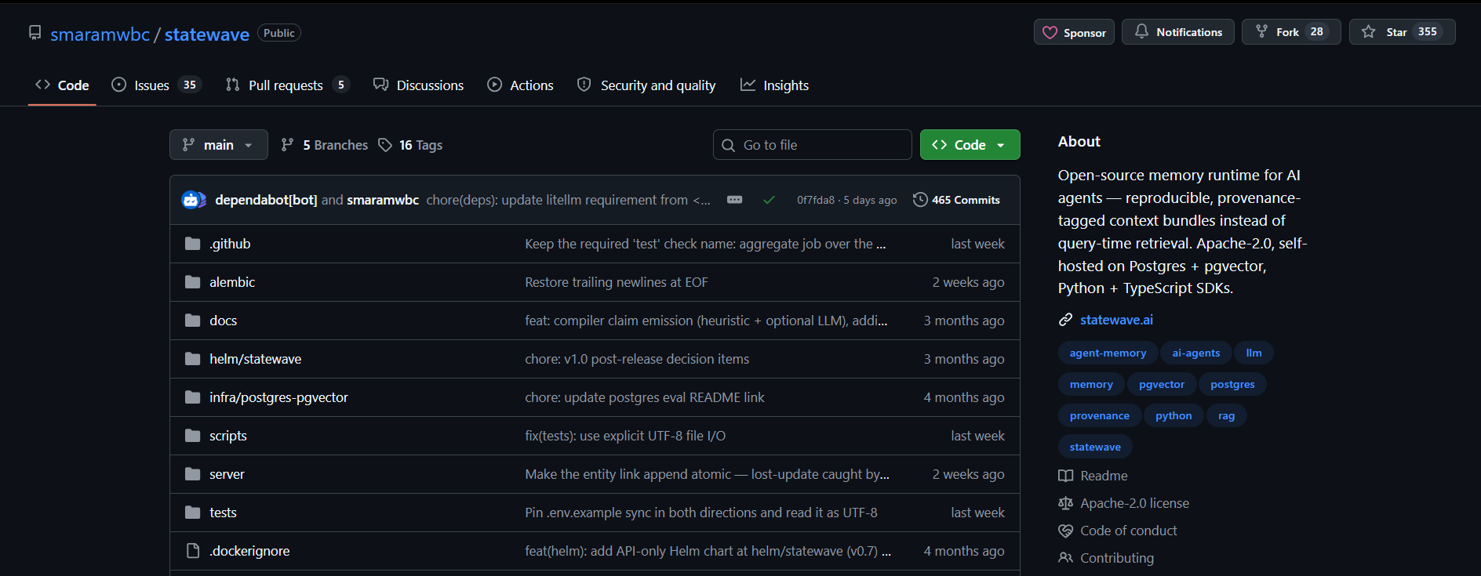Select the pgvector topic tag

coord(1162,384)
